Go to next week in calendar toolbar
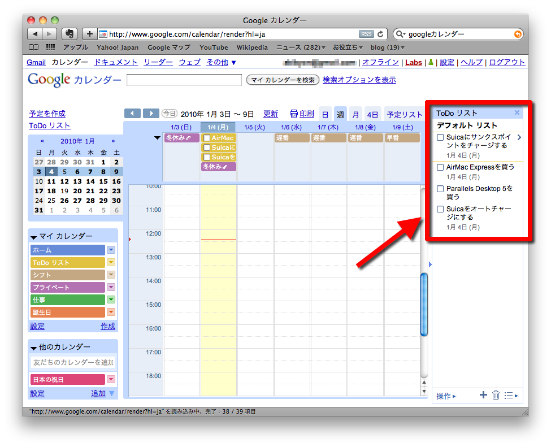This screenshot has width=551, height=447. pyautogui.click(x=151, y=113)
